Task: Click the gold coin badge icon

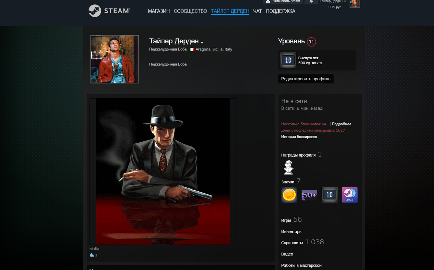Action: [289, 195]
